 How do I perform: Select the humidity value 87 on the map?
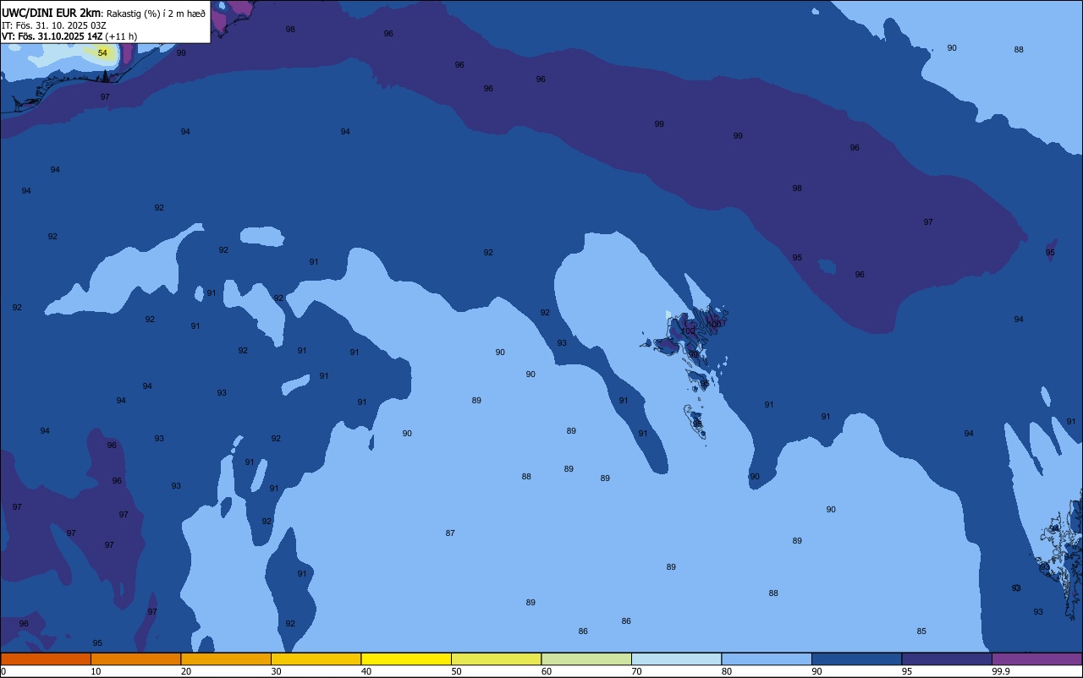point(450,533)
